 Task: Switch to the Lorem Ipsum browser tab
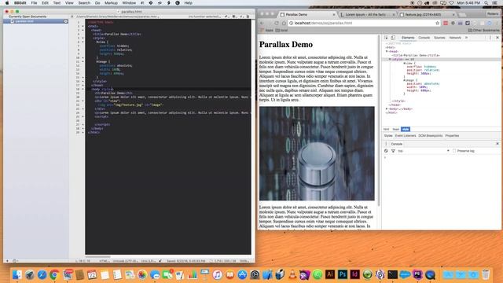click(366, 14)
